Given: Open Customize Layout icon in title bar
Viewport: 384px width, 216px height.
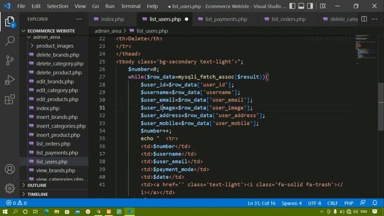Looking at the screenshot, I should (x=323, y=6).
